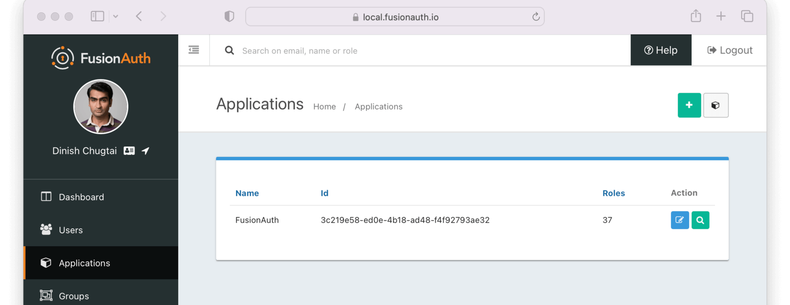Screen dimensions: 790x305
Task: Edit the FusionAuth application with the blue icon
Action: (679, 220)
